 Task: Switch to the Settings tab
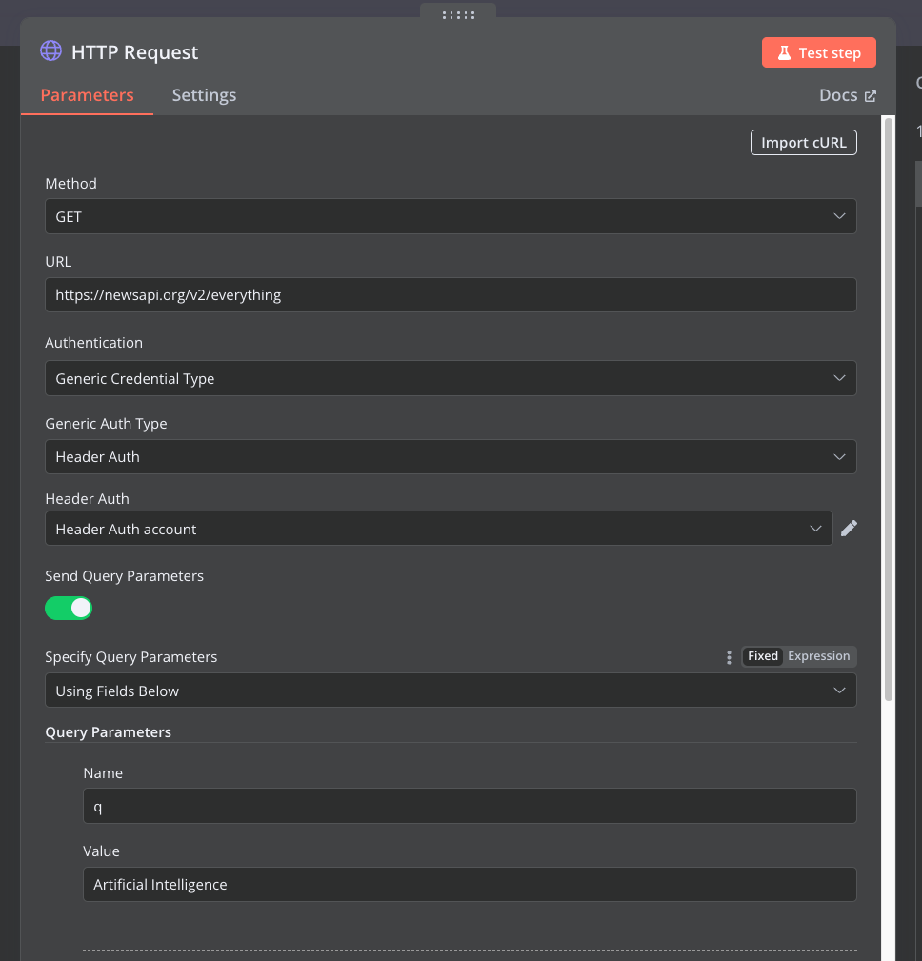[x=204, y=95]
